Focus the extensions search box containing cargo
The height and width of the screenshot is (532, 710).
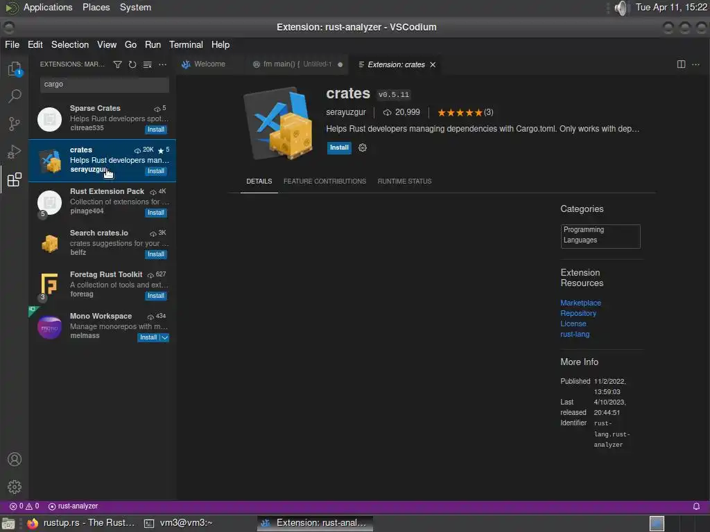105,85
